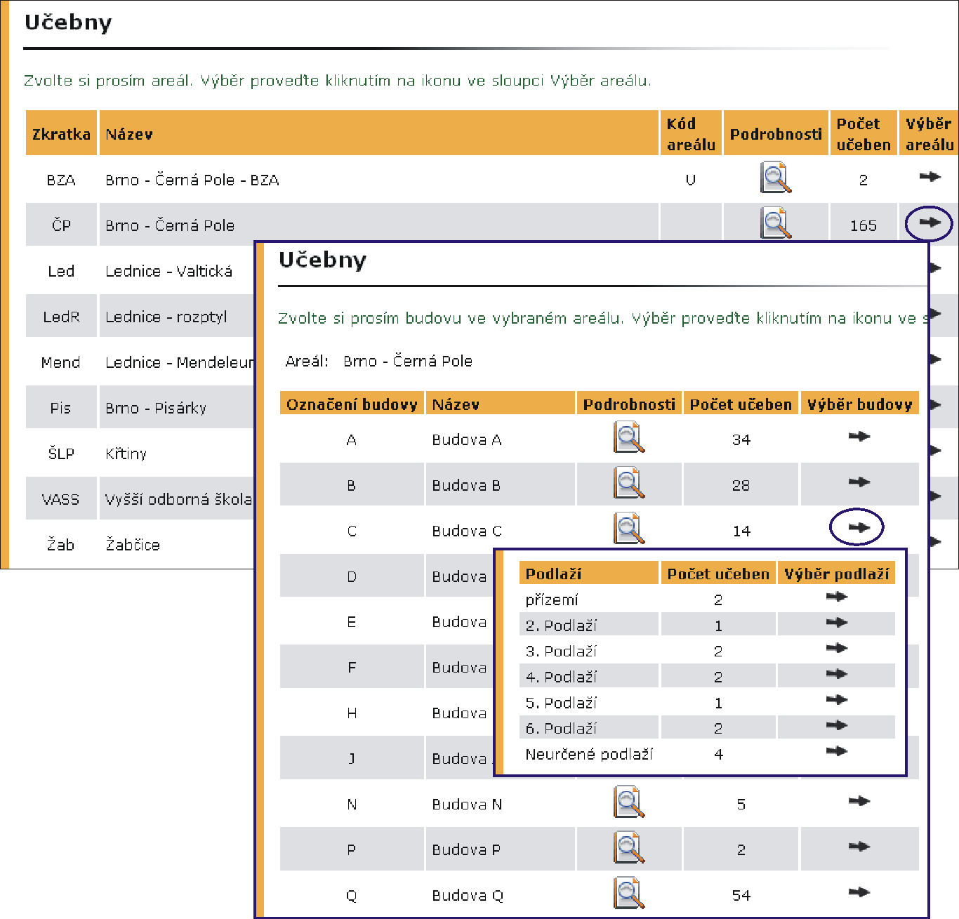Click the Kód areálu column header
959x919 pixels.
691,133
